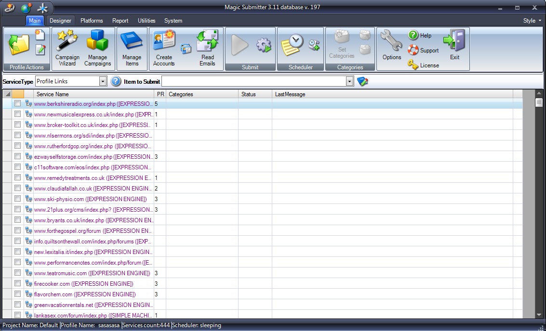The width and height of the screenshot is (546, 331).
Task: Select the c11software.com/eos/index.php row
Action: [x=263, y=167]
